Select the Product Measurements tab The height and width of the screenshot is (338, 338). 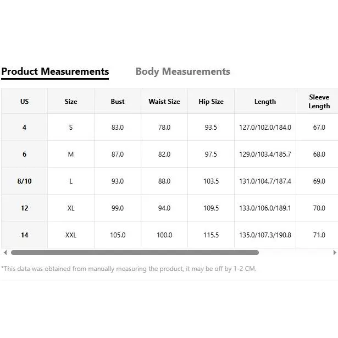coord(55,71)
